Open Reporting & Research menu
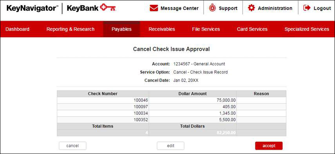This screenshot has height=154, width=335. coord(70,29)
